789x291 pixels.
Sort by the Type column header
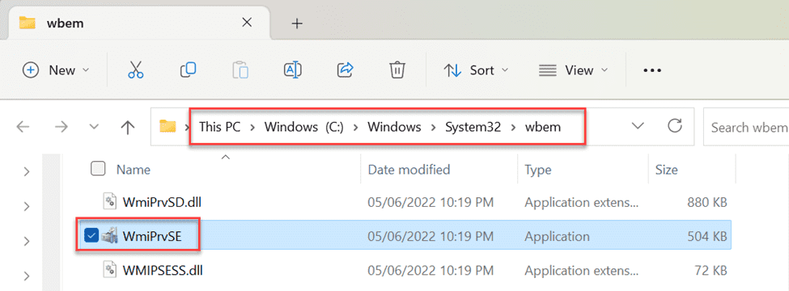tap(538, 170)
